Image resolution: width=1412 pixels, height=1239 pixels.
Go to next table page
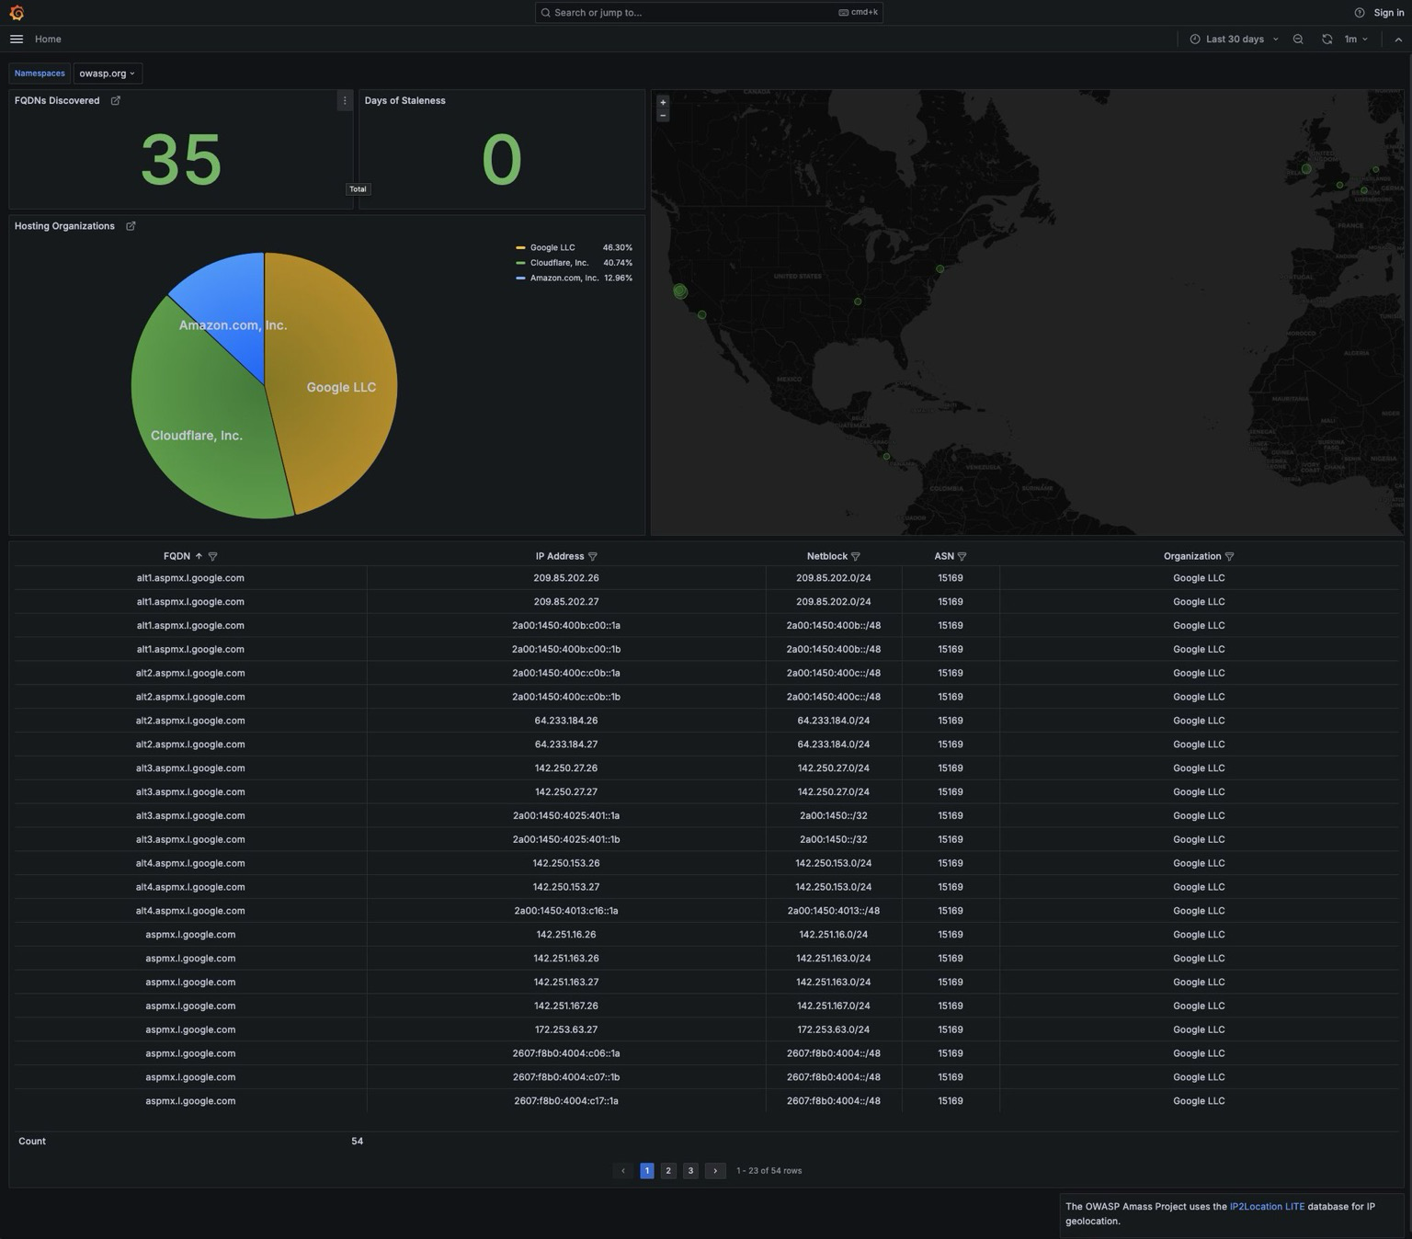click(715, 1171)
